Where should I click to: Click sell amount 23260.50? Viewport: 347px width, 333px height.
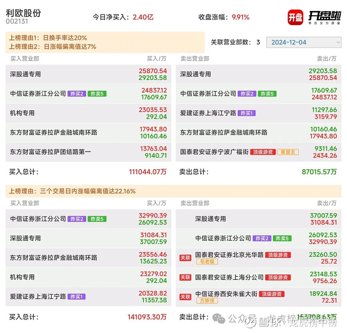point(323,255)
